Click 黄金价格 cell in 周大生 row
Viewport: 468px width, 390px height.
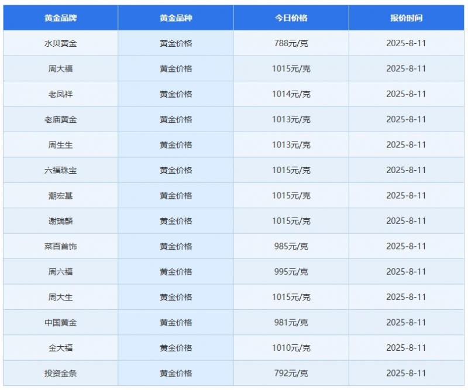(x=176, y=297)
